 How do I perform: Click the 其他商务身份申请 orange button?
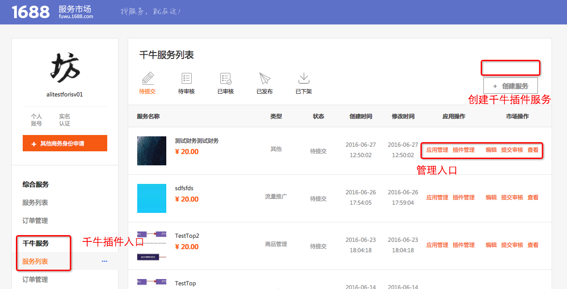(65, 143)
